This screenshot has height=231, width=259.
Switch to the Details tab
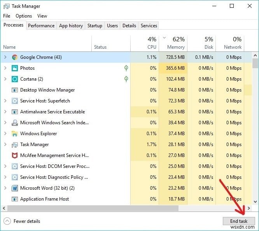[x=129, y=26]
